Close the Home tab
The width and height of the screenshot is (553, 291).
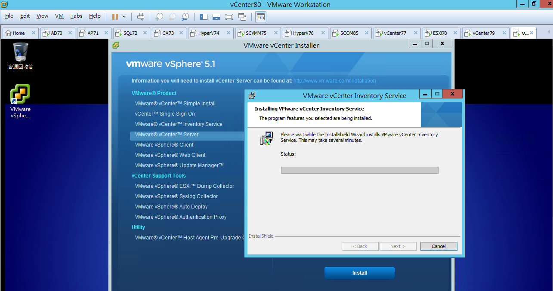[34, 33]
